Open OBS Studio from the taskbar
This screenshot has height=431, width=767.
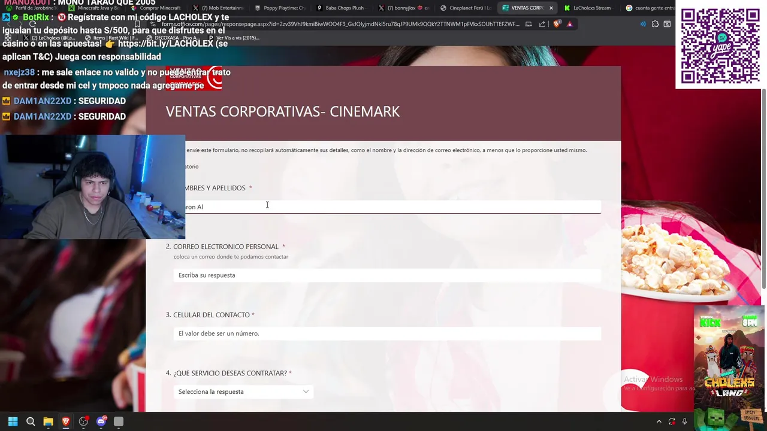[83, 421]
